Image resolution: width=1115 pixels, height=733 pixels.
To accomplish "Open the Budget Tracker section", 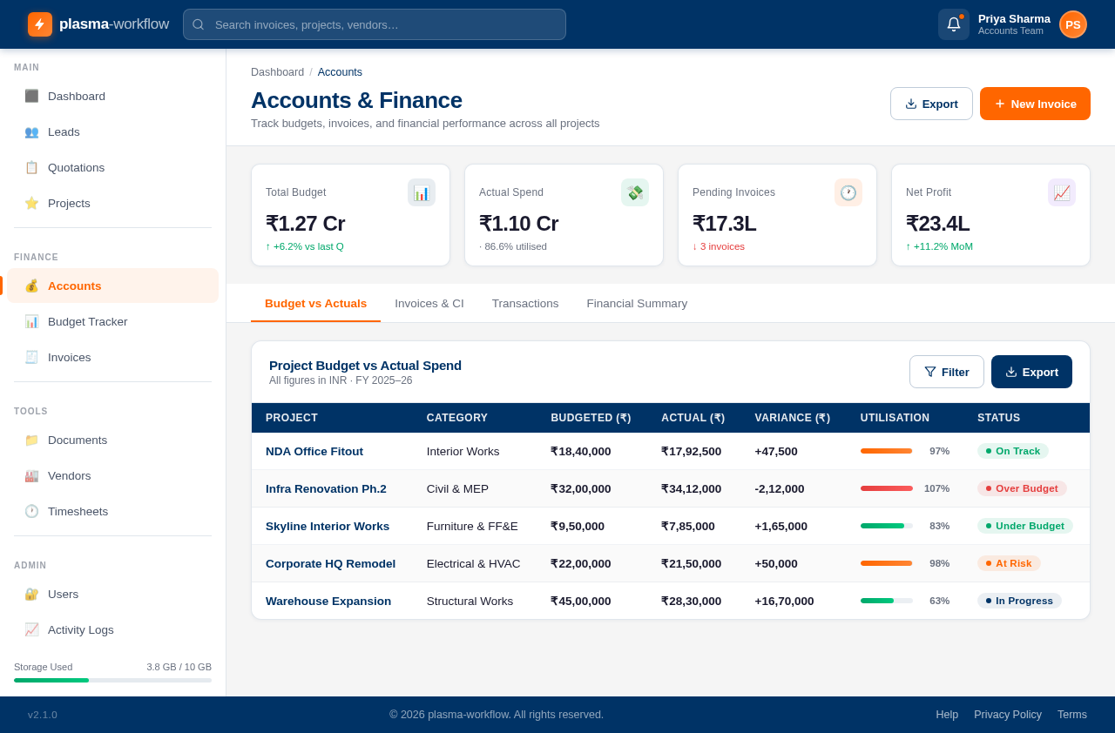I will [31, 321].
